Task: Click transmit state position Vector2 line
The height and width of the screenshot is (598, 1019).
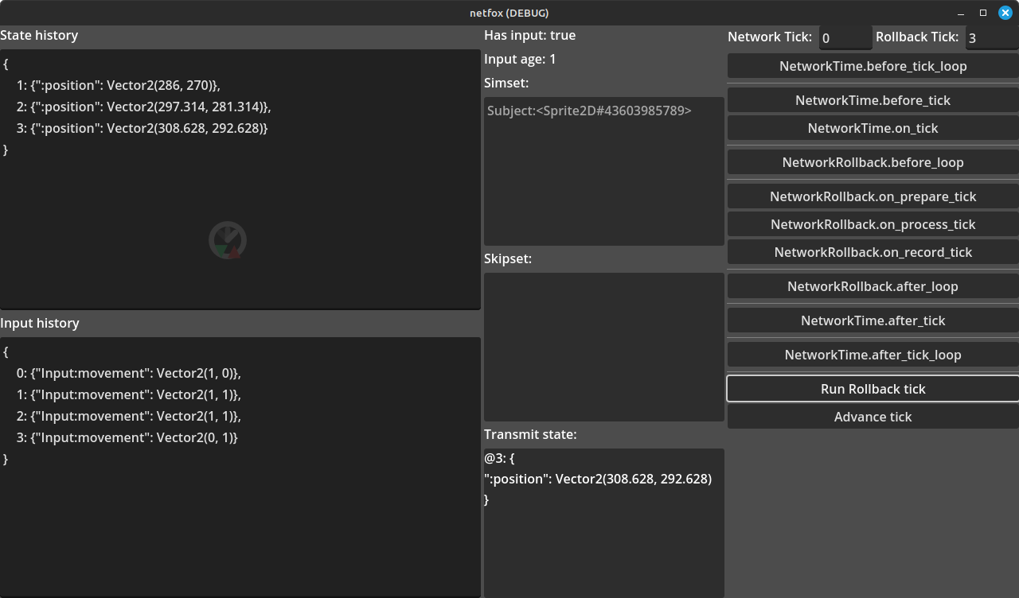Action: coord(598,479)
